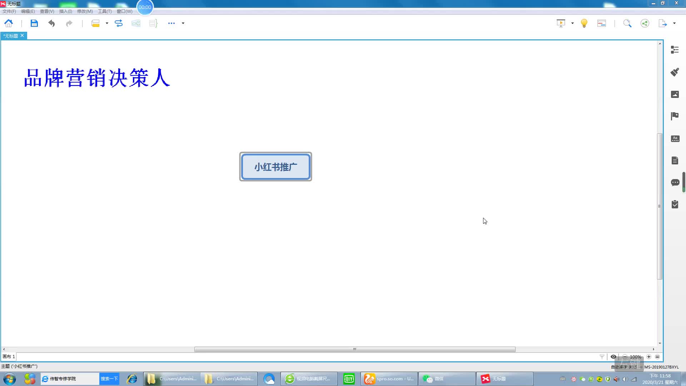The width and height of the screenshot is (686, 386).
Task: Insert a topic with the yellow topic icon
Action: 95,23
